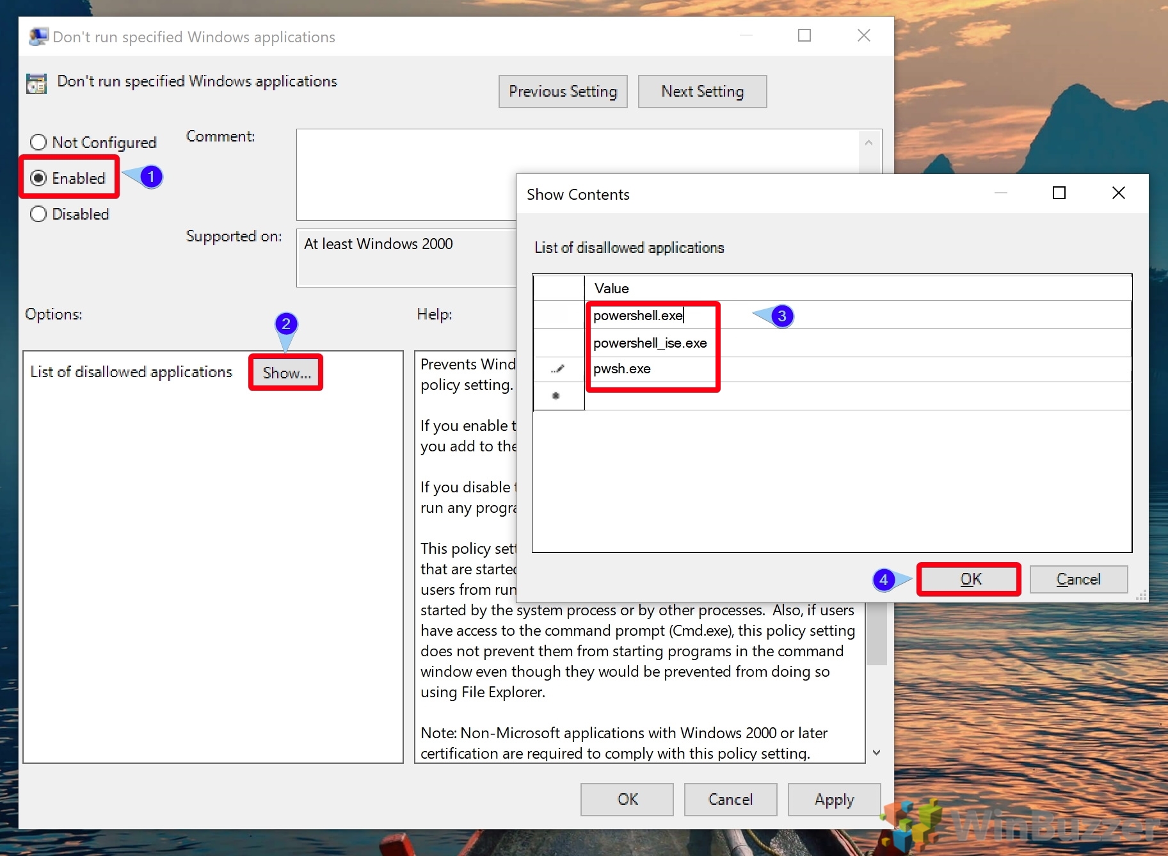Click the down arrow on the Help scrollbar
Screen dimensions: 1168x856
tap(876, 752)
